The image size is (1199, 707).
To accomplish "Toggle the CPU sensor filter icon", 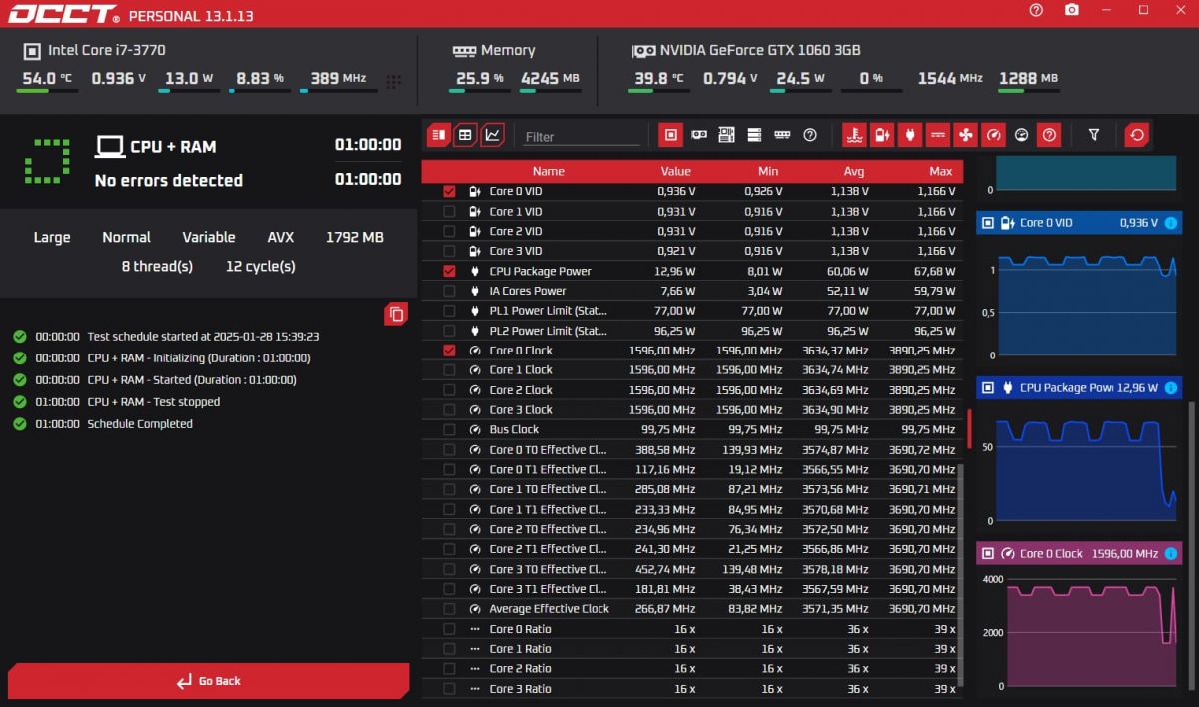I will point(671,135).
